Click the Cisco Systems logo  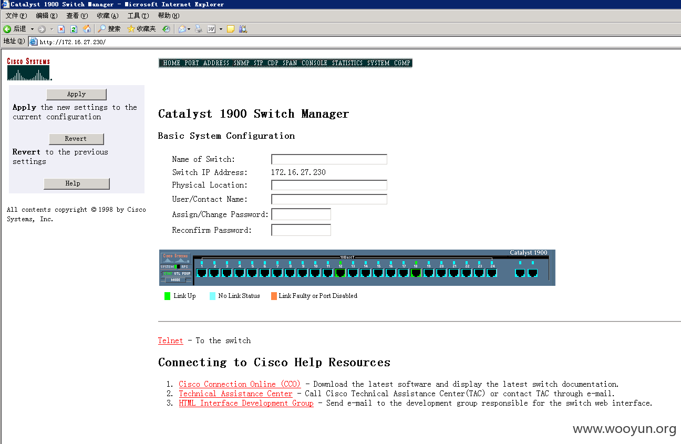29,69
